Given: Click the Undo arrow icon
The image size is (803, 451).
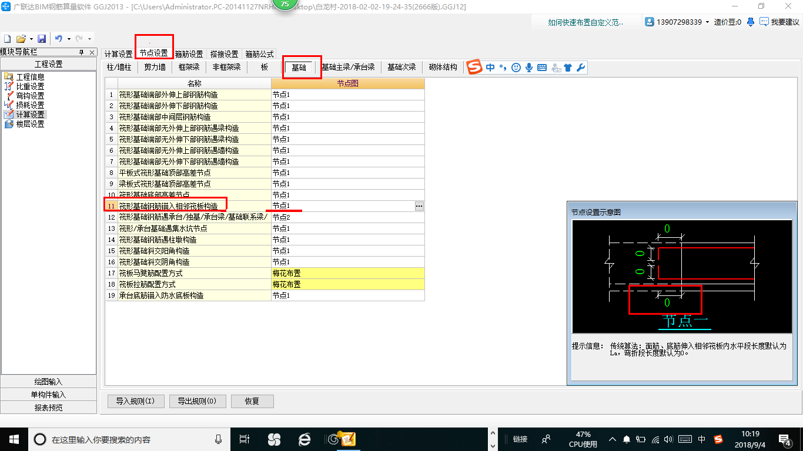Looking at the screenshot, I should (58, 39).
